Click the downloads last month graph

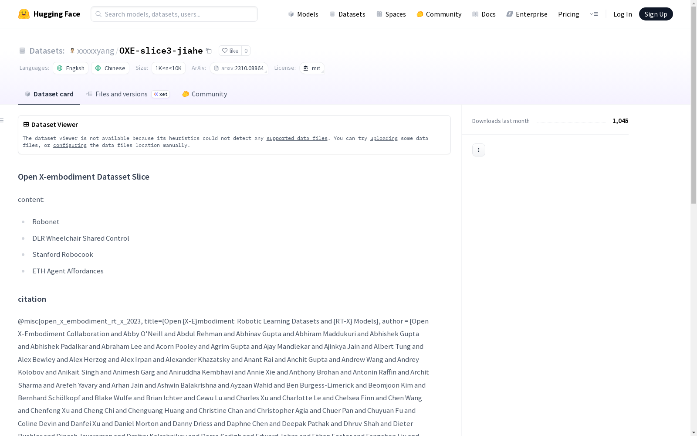pyautogui.click(x=571, y=122)
